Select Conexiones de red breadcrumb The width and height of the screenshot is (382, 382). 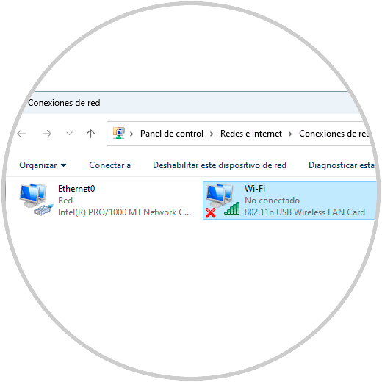pyautogui.click(x=334, y=134)
